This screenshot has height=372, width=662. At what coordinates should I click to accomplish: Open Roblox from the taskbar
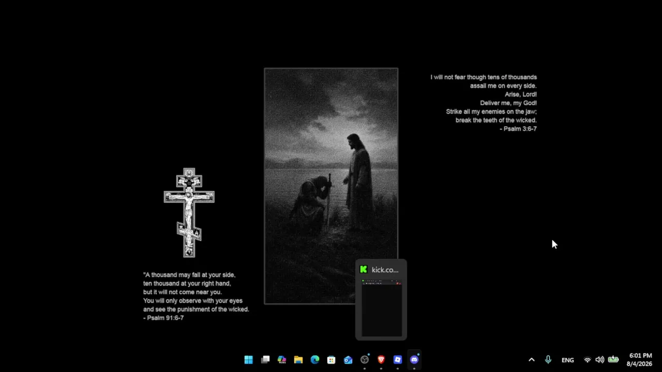click(x=398, y=360)
